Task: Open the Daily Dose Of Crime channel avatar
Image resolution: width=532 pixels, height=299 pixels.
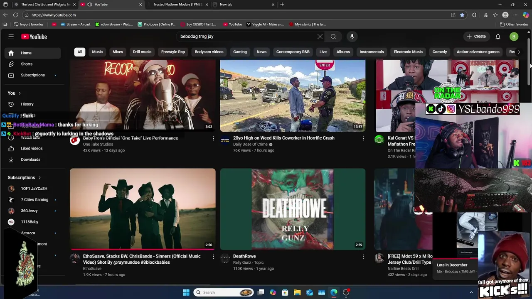Action: (225, 140)
